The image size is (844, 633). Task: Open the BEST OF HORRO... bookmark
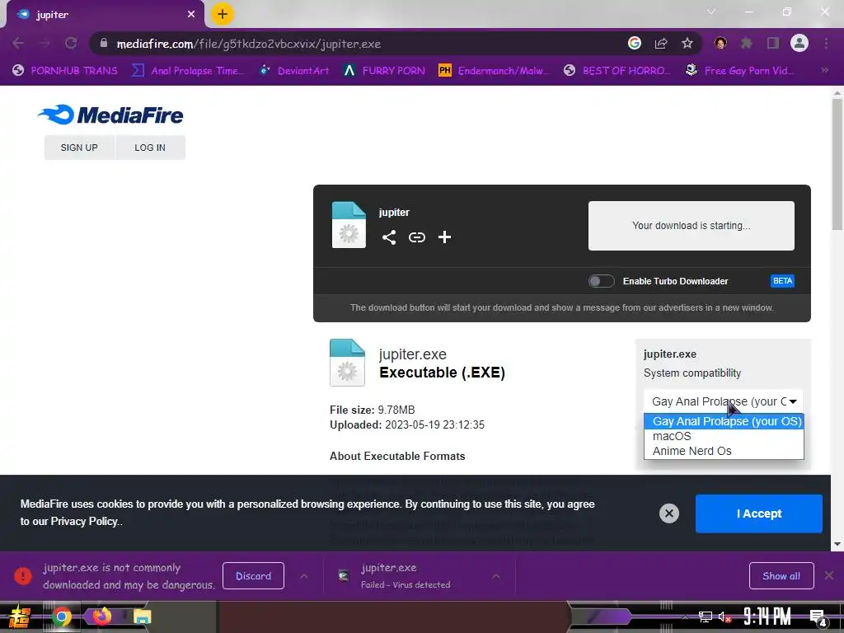[617, 71]
